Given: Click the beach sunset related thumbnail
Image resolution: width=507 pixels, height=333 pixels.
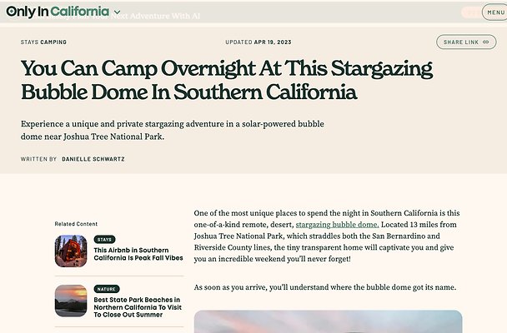Looking at the screenshot, I should [71, 301].
